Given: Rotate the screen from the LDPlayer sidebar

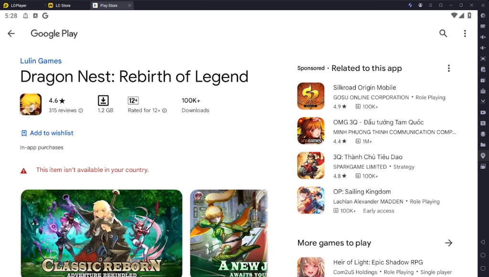Looking at the screenshot, I should (483, 166).
